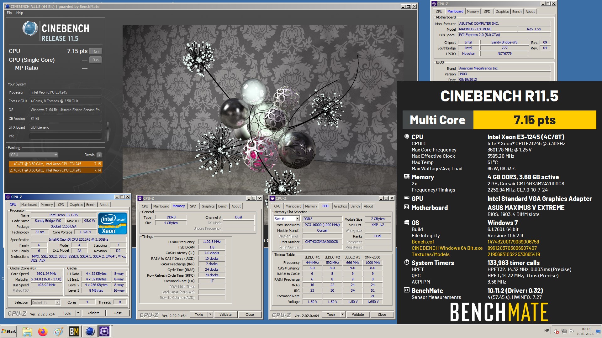Click the BenchMate System Timers stopwatch icon
Image resolution: width=602 pixels, height=338 pixels.
click(407, 262)
